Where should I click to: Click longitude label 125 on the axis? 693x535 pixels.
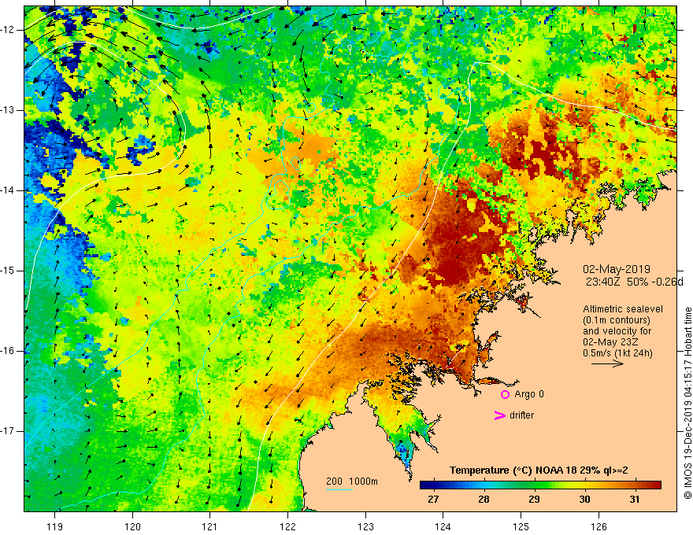pyautogui.click(x=521, y=526)
